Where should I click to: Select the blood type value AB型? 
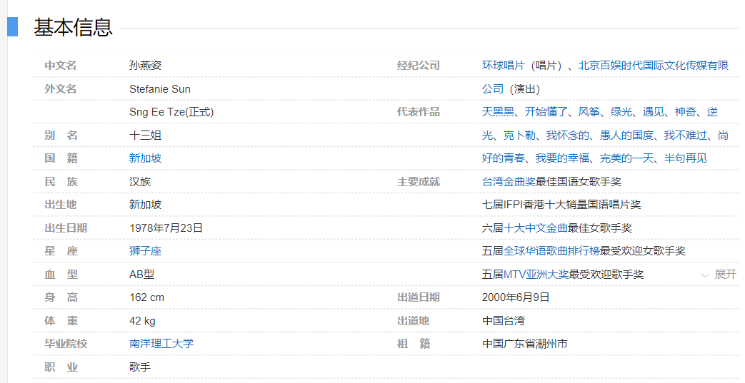[141, 275]
